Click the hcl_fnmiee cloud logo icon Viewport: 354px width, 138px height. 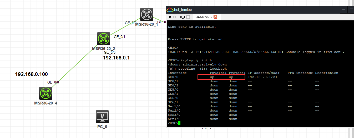click(170, 10)
